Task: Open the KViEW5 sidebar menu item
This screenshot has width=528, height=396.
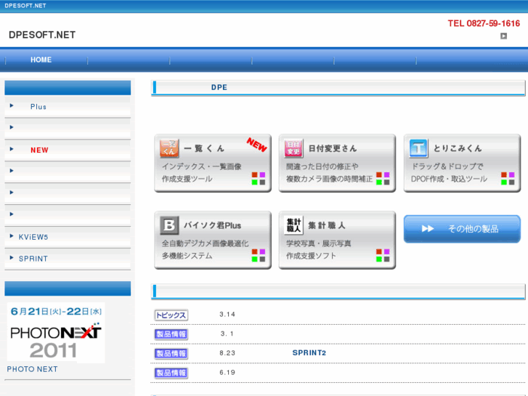Action: (x=68, y=238)
